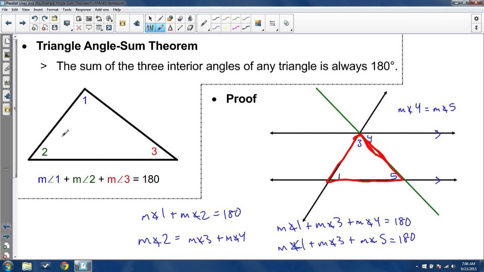The height and width of the screenshot is (272, 484).
Task: Go to the next page with the right arrow
Action: click(22, 23)
